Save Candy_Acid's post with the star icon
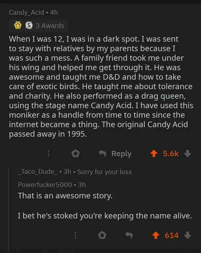 (x=75, y=154)
